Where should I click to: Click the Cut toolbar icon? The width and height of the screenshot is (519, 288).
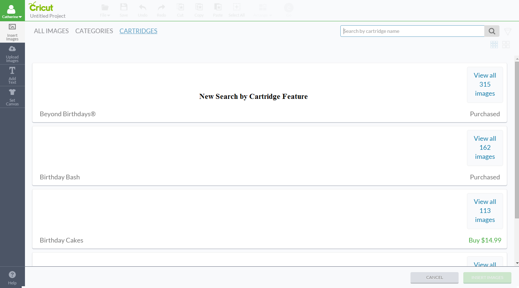pyautogui.click(x=180, y=10)
